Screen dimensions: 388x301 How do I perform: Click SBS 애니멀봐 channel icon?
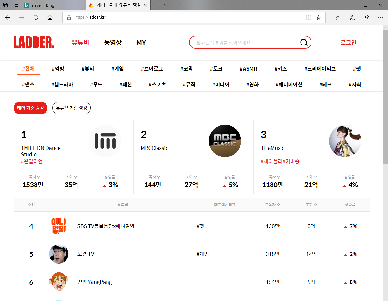(59, 226)
